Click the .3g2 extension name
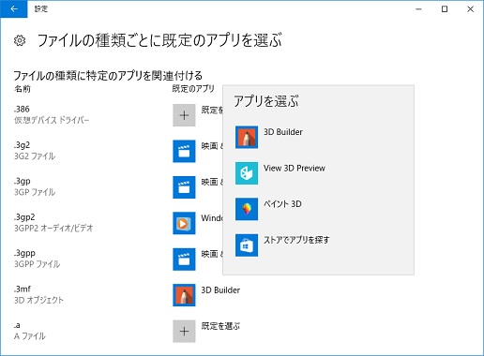The image size is (484, 356). click(22, 145)
